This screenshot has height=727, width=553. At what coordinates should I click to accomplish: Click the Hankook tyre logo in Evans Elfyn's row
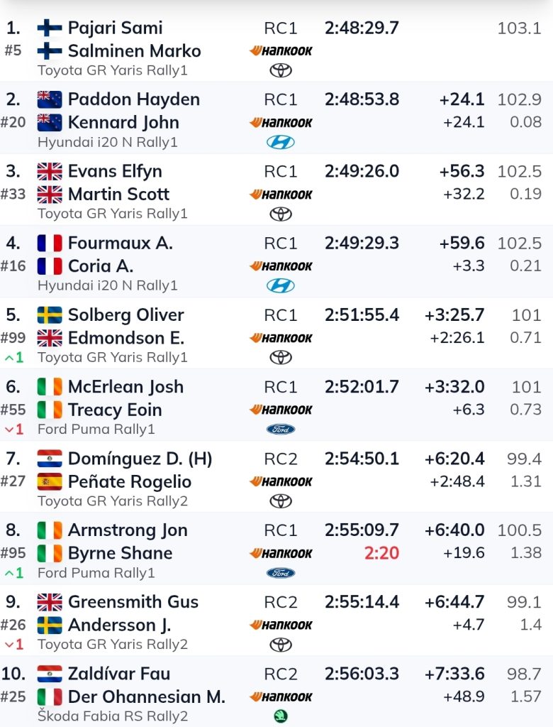coord(281,195)
